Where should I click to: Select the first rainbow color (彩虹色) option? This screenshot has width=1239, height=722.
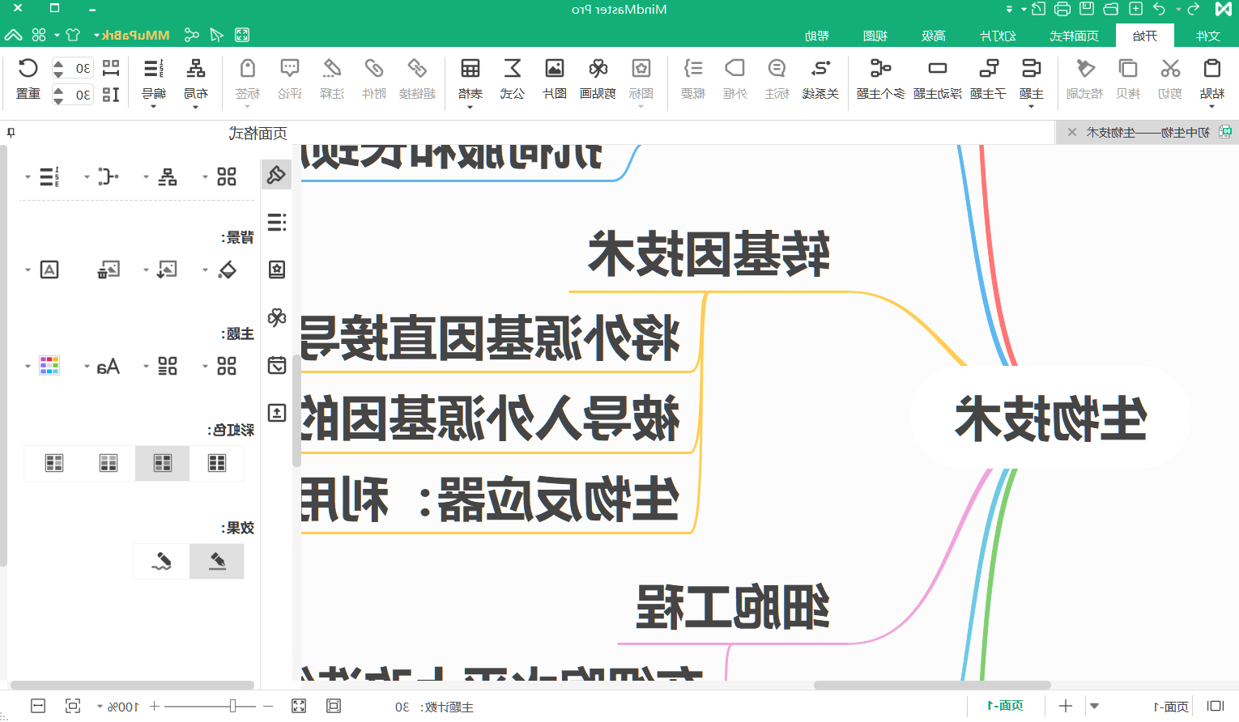tap(216, 463)
